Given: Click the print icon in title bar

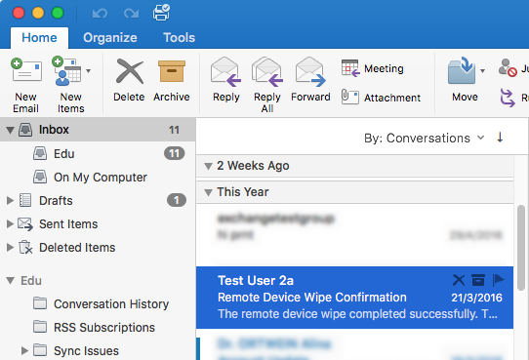Looking at the screenshot, I should point(161,13).
